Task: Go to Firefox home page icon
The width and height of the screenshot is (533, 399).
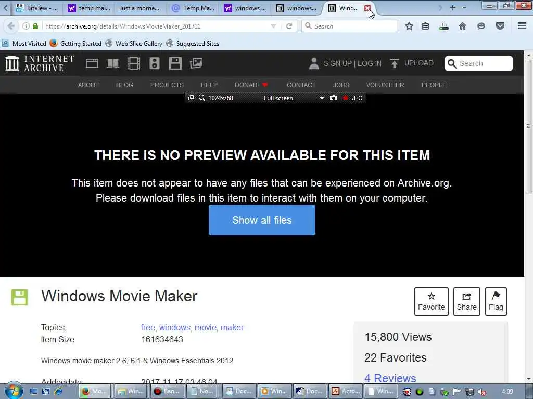Action: (x=463, y=26)
